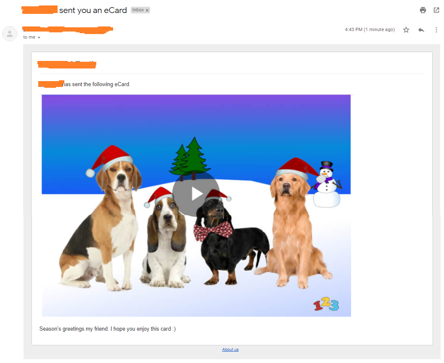Click the sender's avatar icon
This screenshot has width=444, height=363.
(x=10, y=34)
